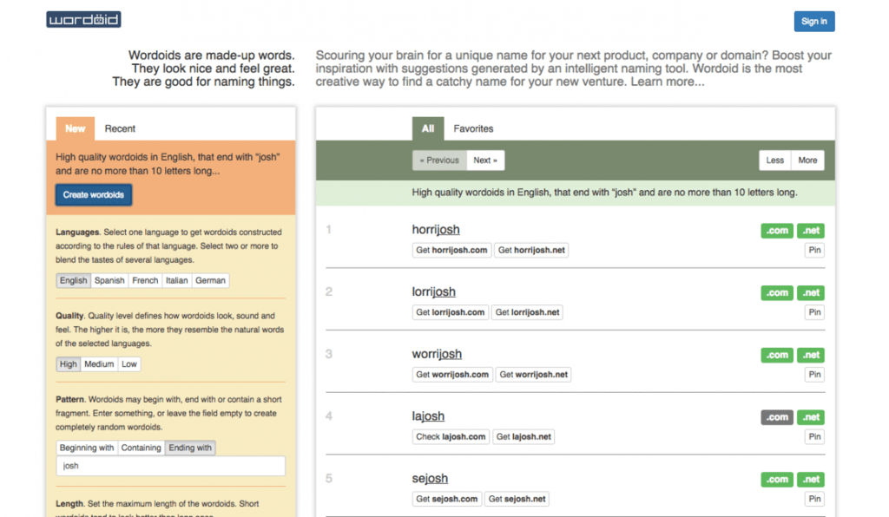Choose Beginning with pattern option
The height and width of the screenshot is (517, 889).
tap(87, 448)
